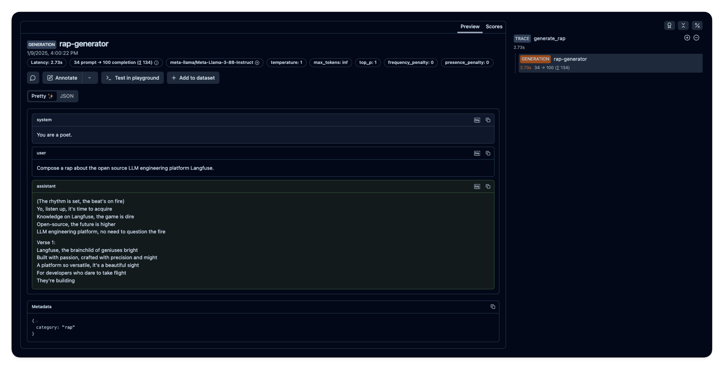Viewport: 724px width, 369px height.
Task: Open the Annotate dropdown arrow
Action: [x=90, y=78]
